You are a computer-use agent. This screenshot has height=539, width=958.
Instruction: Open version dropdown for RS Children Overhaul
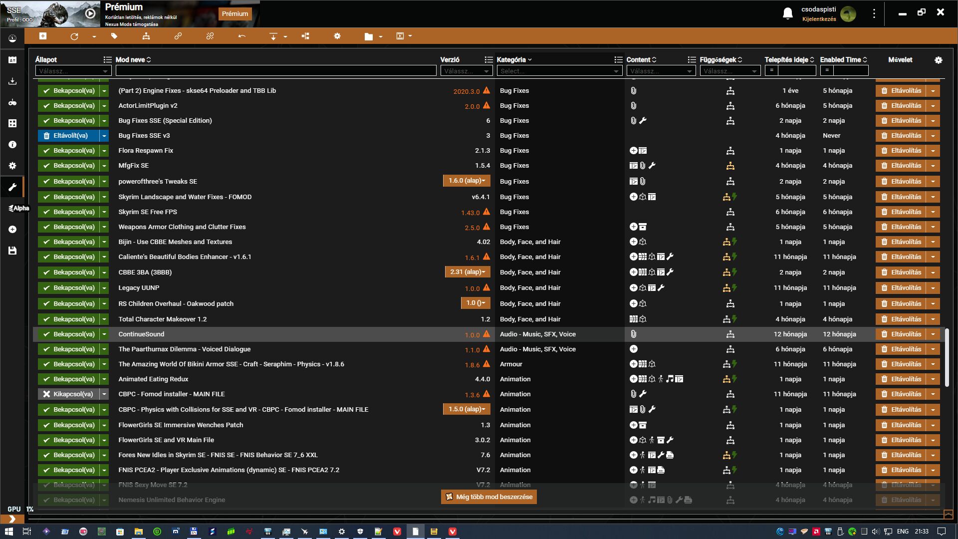[476, 303]
